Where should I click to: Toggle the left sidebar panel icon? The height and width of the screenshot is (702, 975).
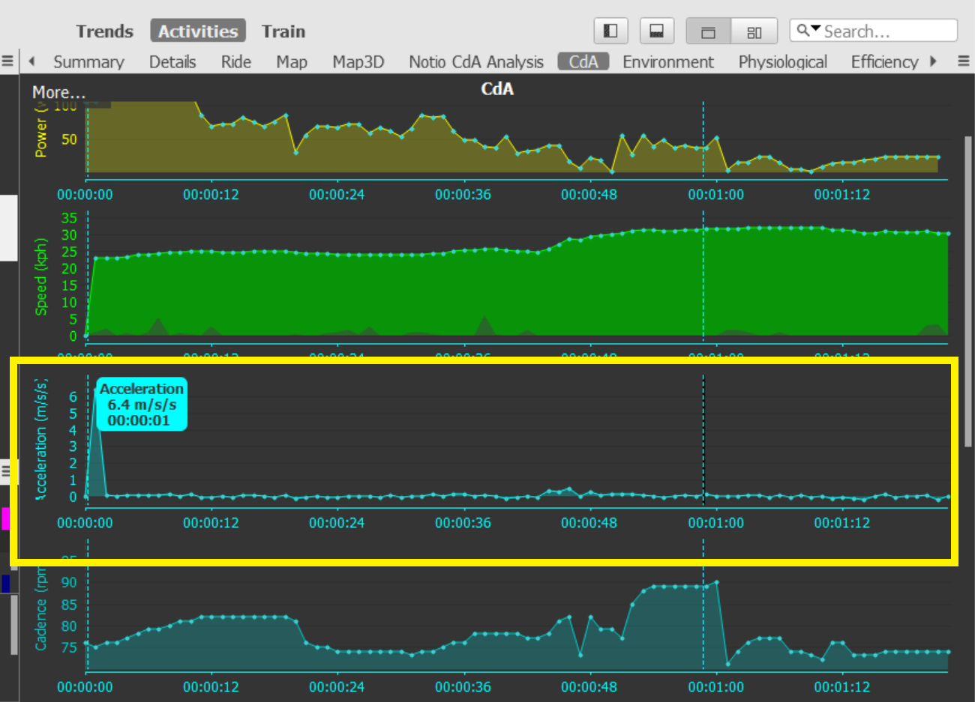point(610,31)
